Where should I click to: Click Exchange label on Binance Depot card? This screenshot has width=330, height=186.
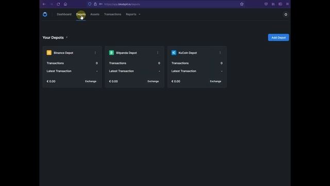[91, 81]
